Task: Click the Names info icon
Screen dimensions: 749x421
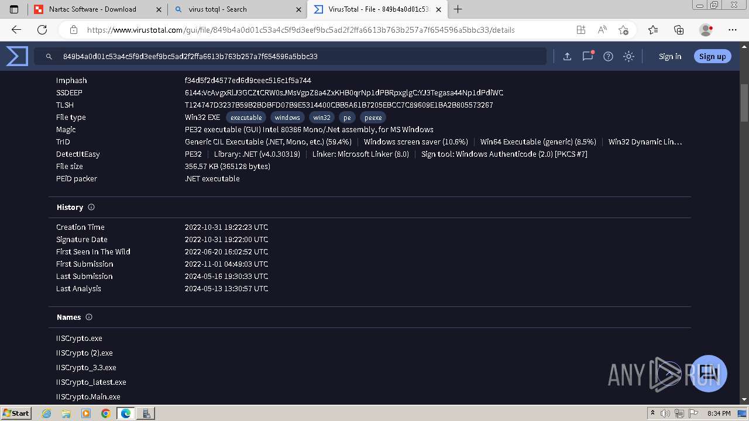Action: [89, 317]
